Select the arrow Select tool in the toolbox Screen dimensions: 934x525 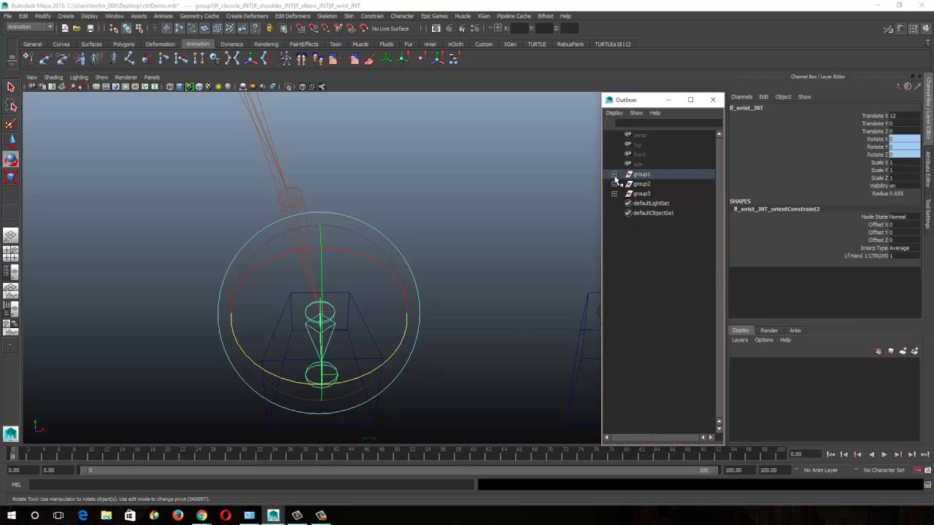[x=10, y=87]
